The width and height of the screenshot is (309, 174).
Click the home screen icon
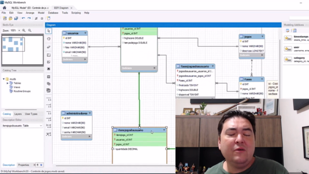point(4,8)
